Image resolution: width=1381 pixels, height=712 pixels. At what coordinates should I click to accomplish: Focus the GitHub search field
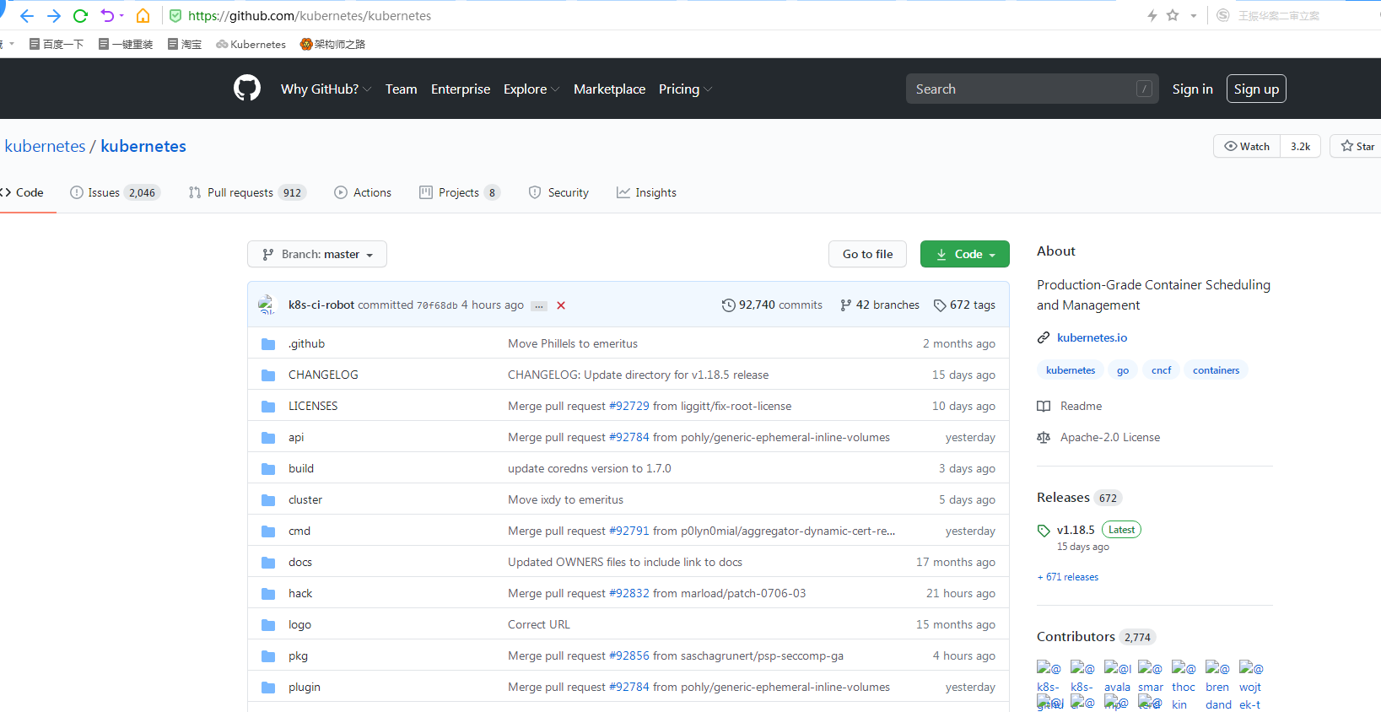[x=1033, y=89]
